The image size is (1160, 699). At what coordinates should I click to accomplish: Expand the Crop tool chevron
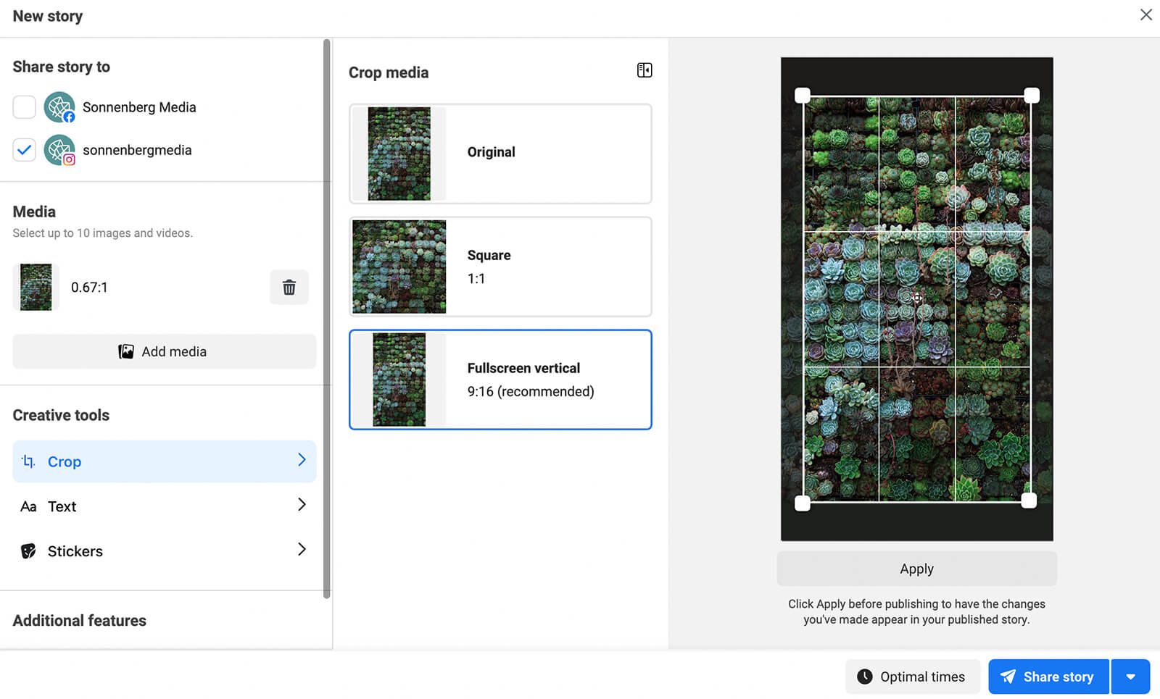click(302, 460)
